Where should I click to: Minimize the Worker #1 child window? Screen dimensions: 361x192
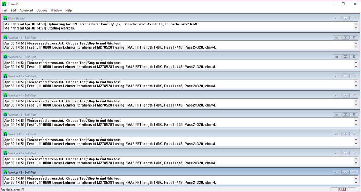(337, 37)
